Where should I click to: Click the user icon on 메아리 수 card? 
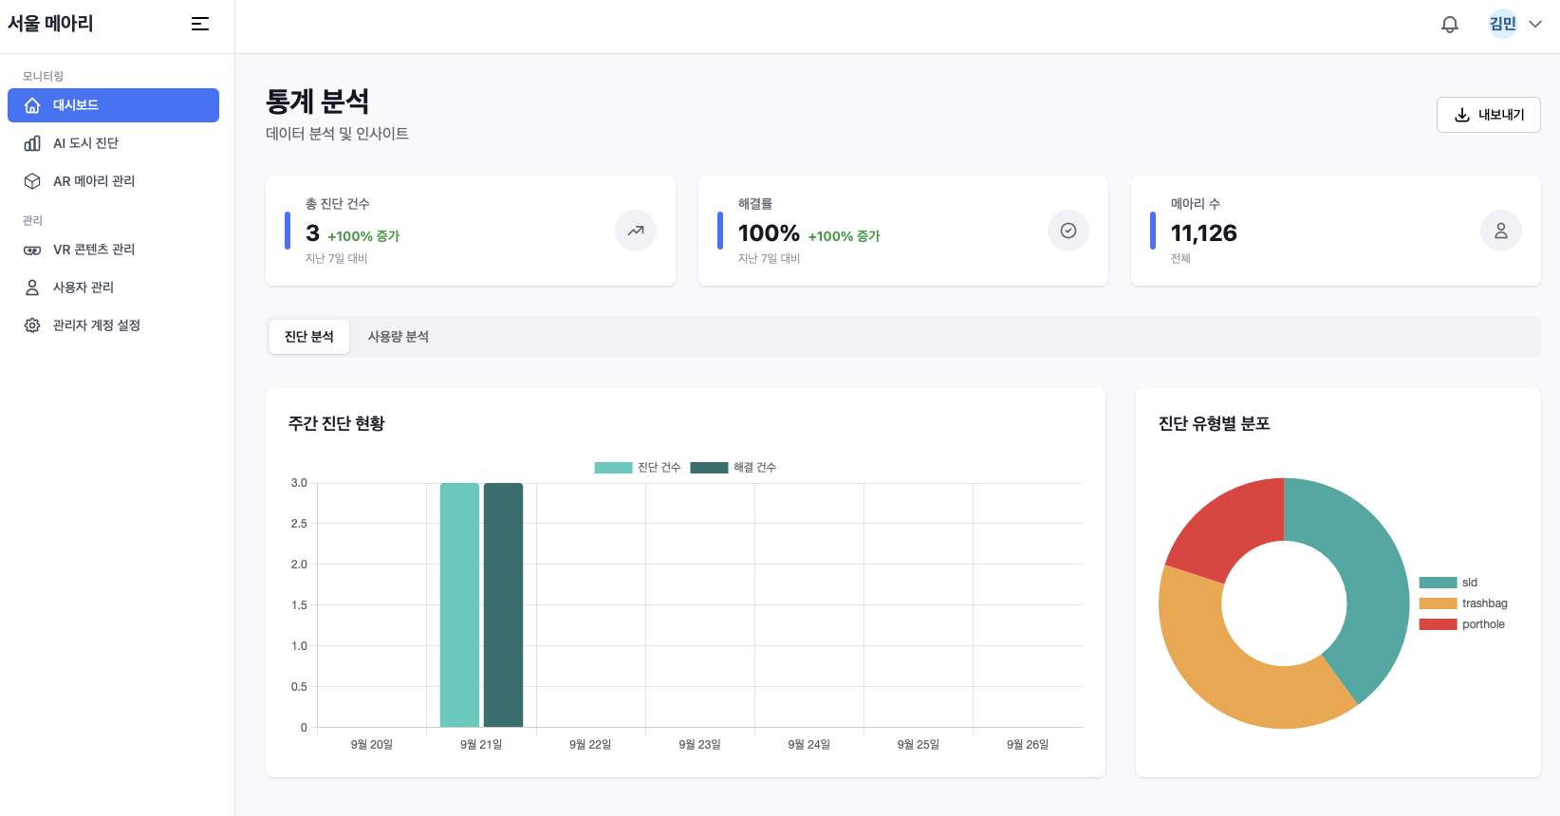1501,231
